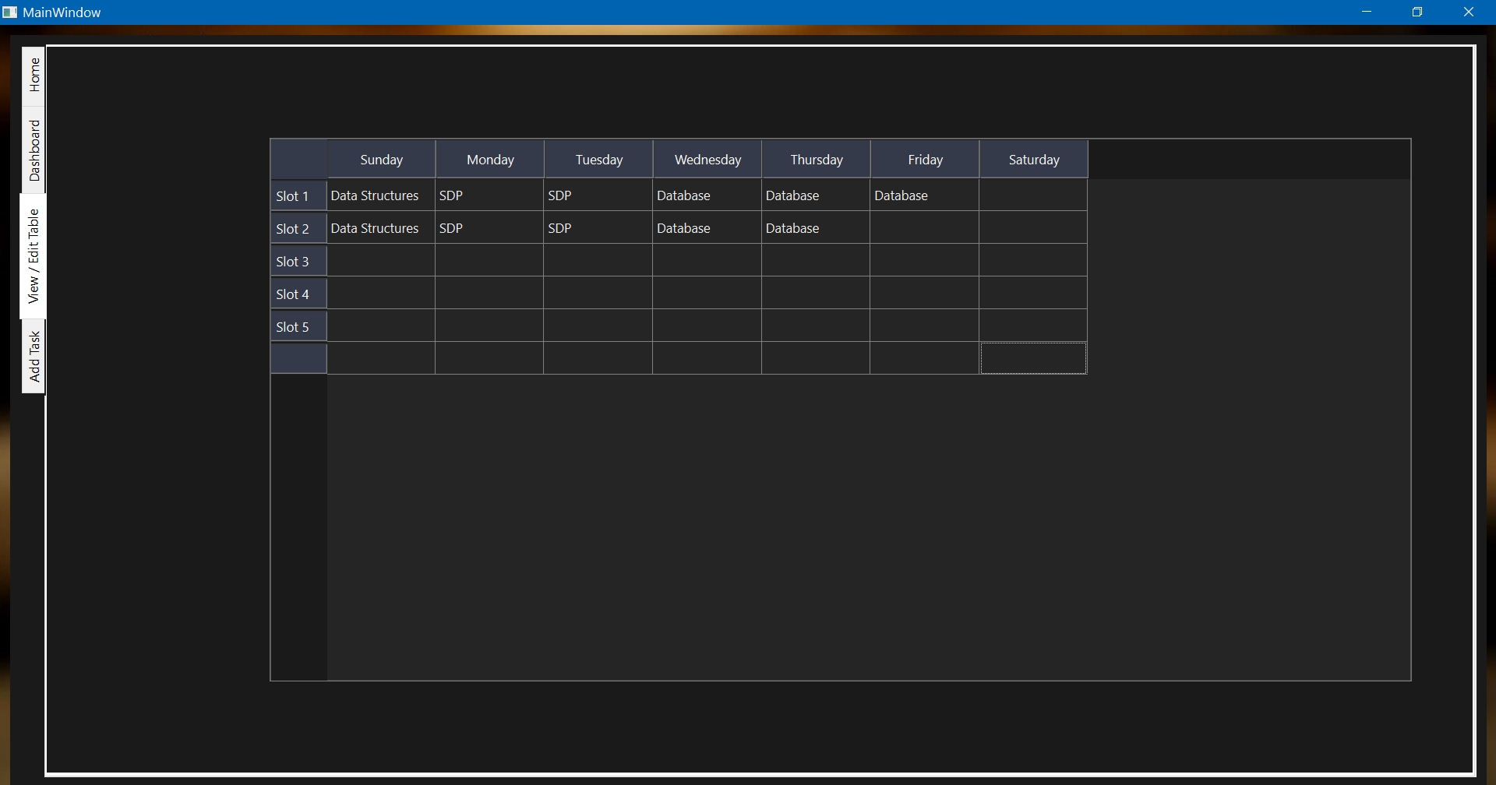Click empty Slot 1 Saturday cell
The height and width of the screenshot is (785, 1496).
(x=1033, y=195)
